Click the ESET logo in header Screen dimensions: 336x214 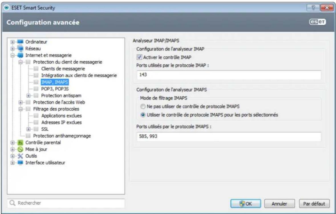pos(317,22)
